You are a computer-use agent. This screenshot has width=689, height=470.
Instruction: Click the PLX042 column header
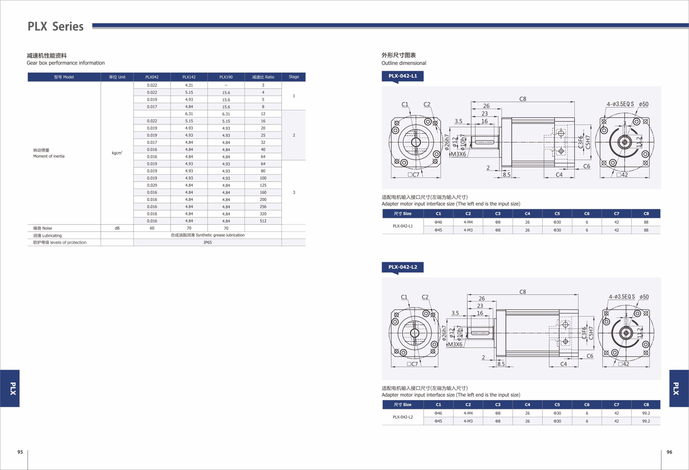(x=152, y=77)
